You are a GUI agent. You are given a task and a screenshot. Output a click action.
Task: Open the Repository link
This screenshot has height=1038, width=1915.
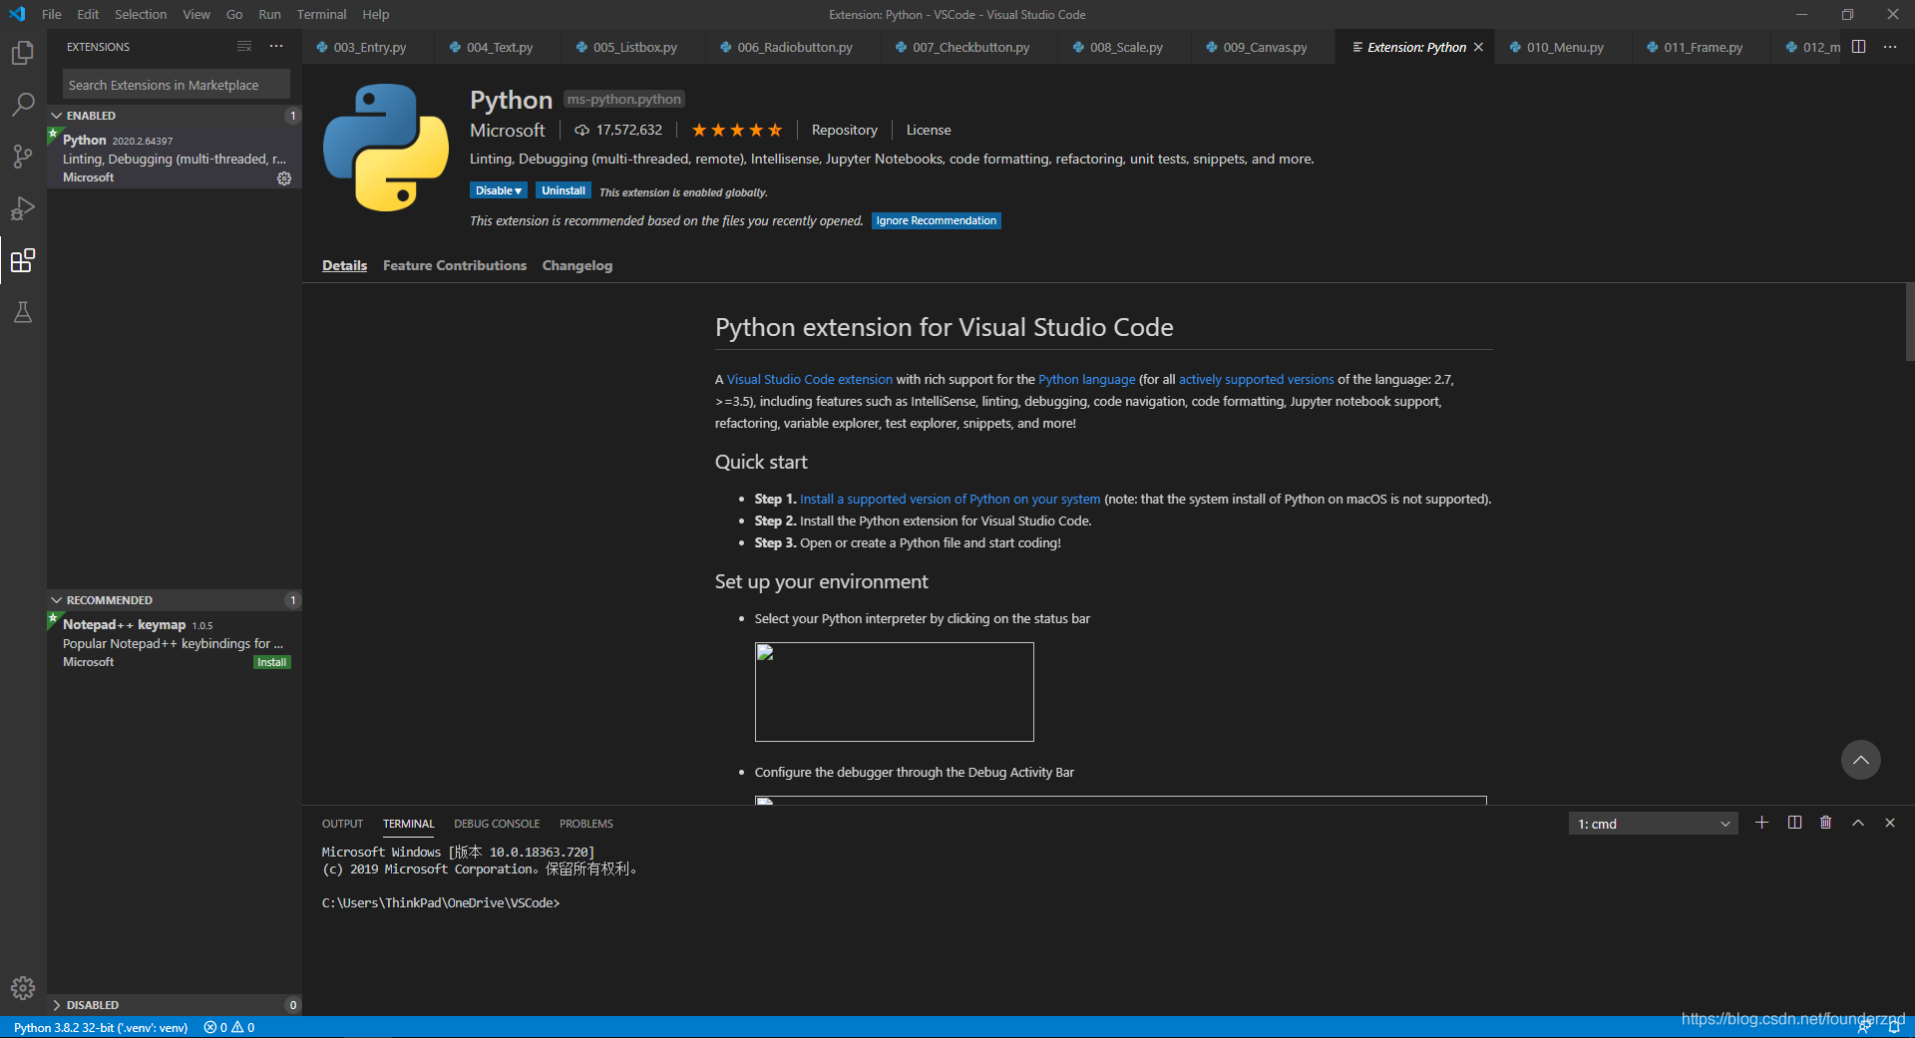tap(845, 130)
